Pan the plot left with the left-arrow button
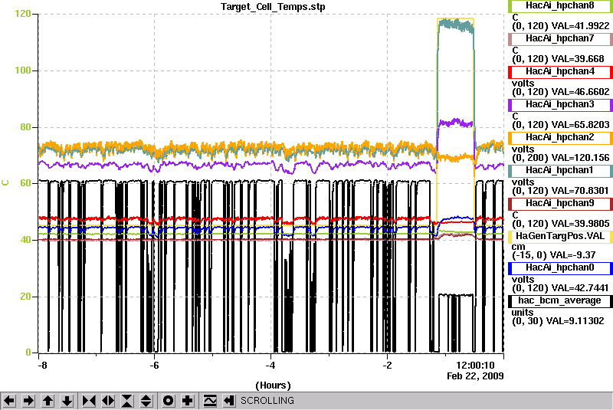This screenshot has height=410, width=613. pos(9,401)
